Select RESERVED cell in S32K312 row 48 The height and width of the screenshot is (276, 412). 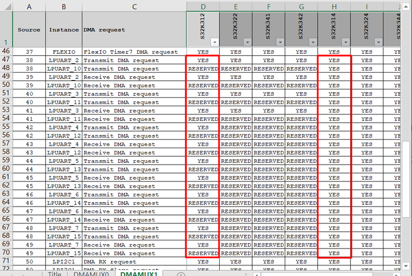click(x=203, y=68)
